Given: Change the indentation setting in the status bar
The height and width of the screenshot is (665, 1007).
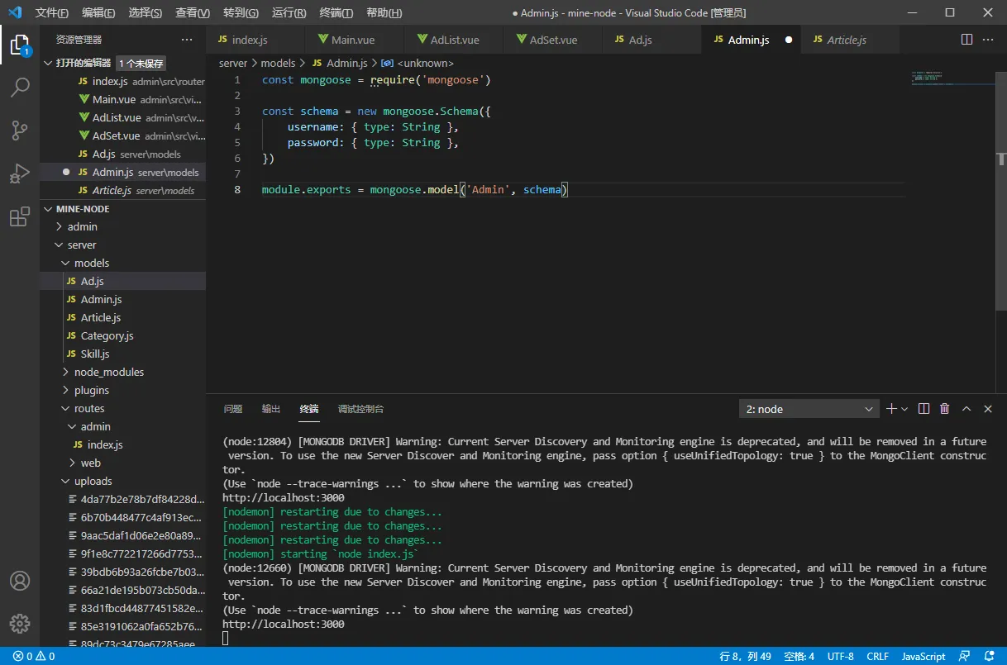Looking at the screenshot, I should pos(799,657).
